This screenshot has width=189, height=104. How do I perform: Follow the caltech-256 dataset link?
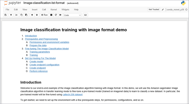tap(73, 95)
